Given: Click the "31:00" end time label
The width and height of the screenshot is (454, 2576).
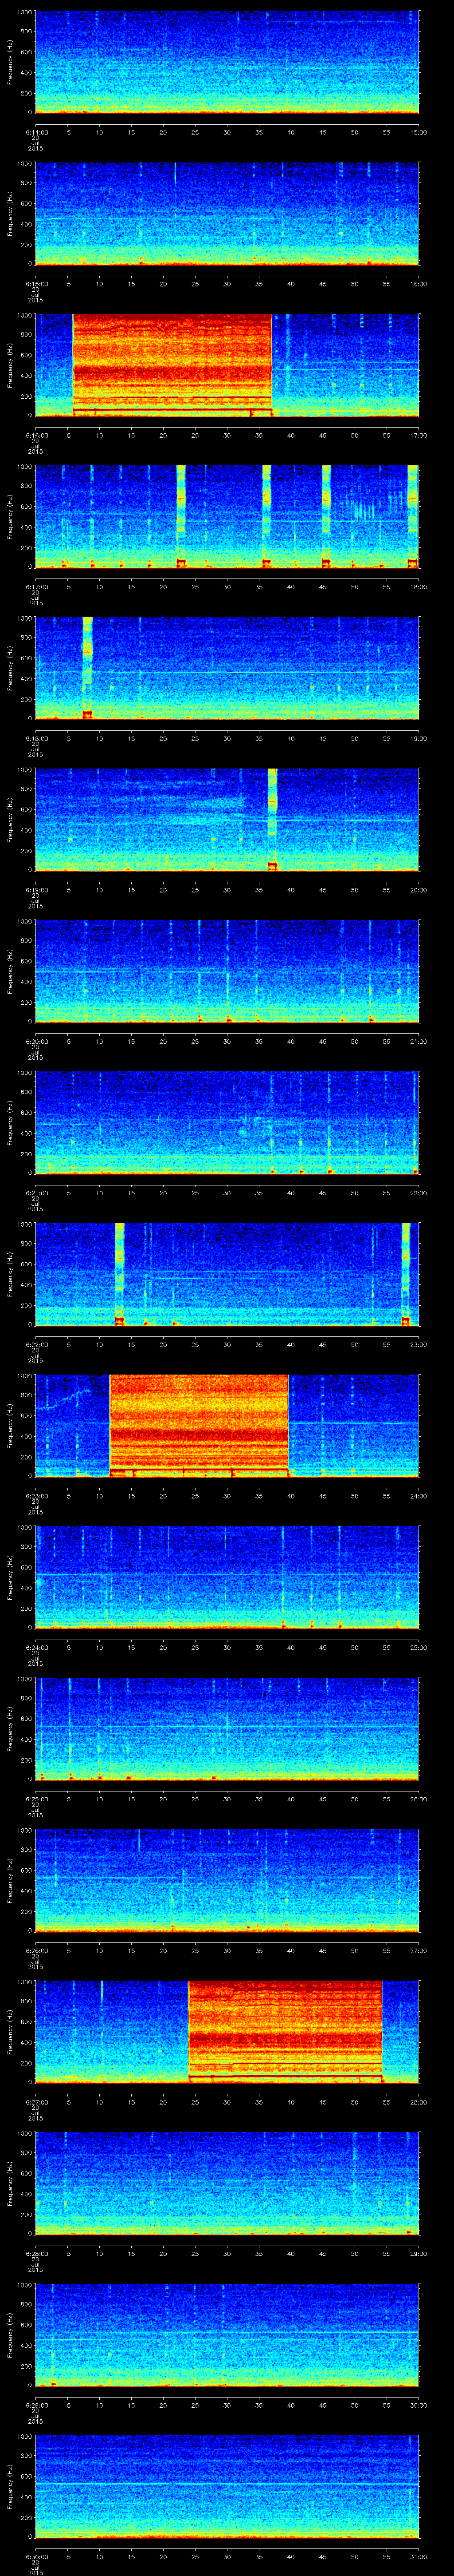Looking at the screenshot, I should [x=419, y=2557].
